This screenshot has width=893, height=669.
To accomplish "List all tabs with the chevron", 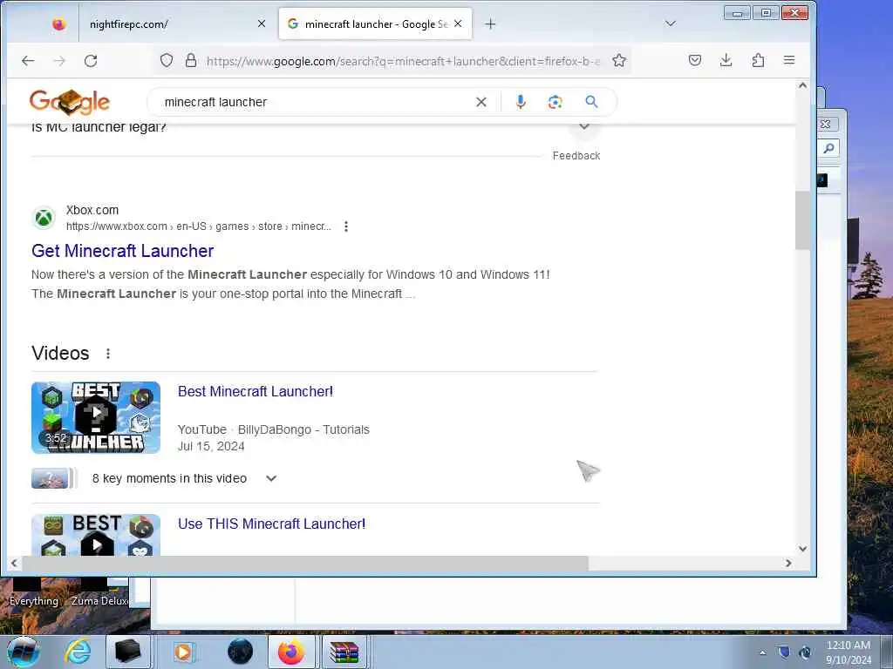I will point(671,24).
